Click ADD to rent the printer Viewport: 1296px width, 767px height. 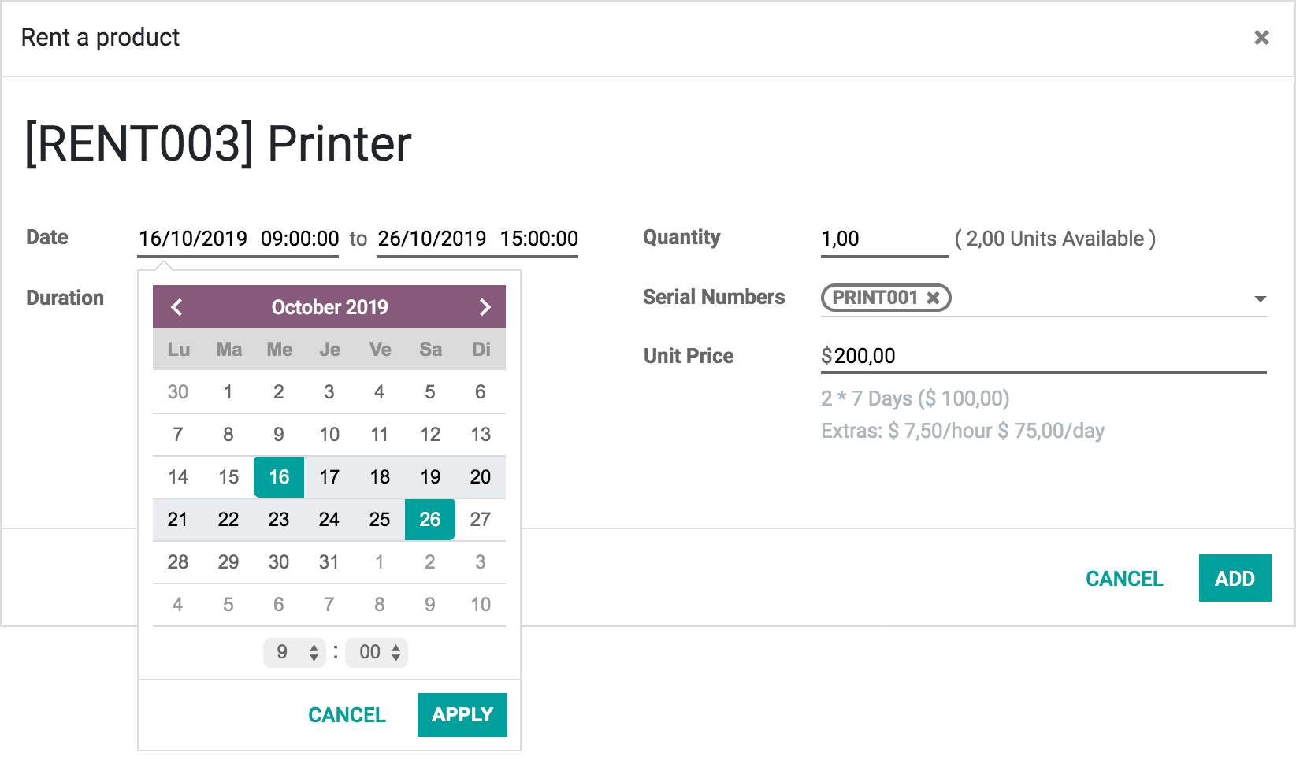pyautogui.click(x=1235, y=577)
